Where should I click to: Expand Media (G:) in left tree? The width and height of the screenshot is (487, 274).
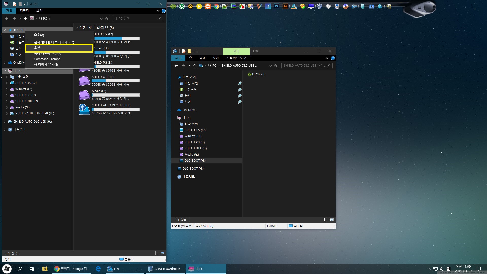[x=7, y=107]
